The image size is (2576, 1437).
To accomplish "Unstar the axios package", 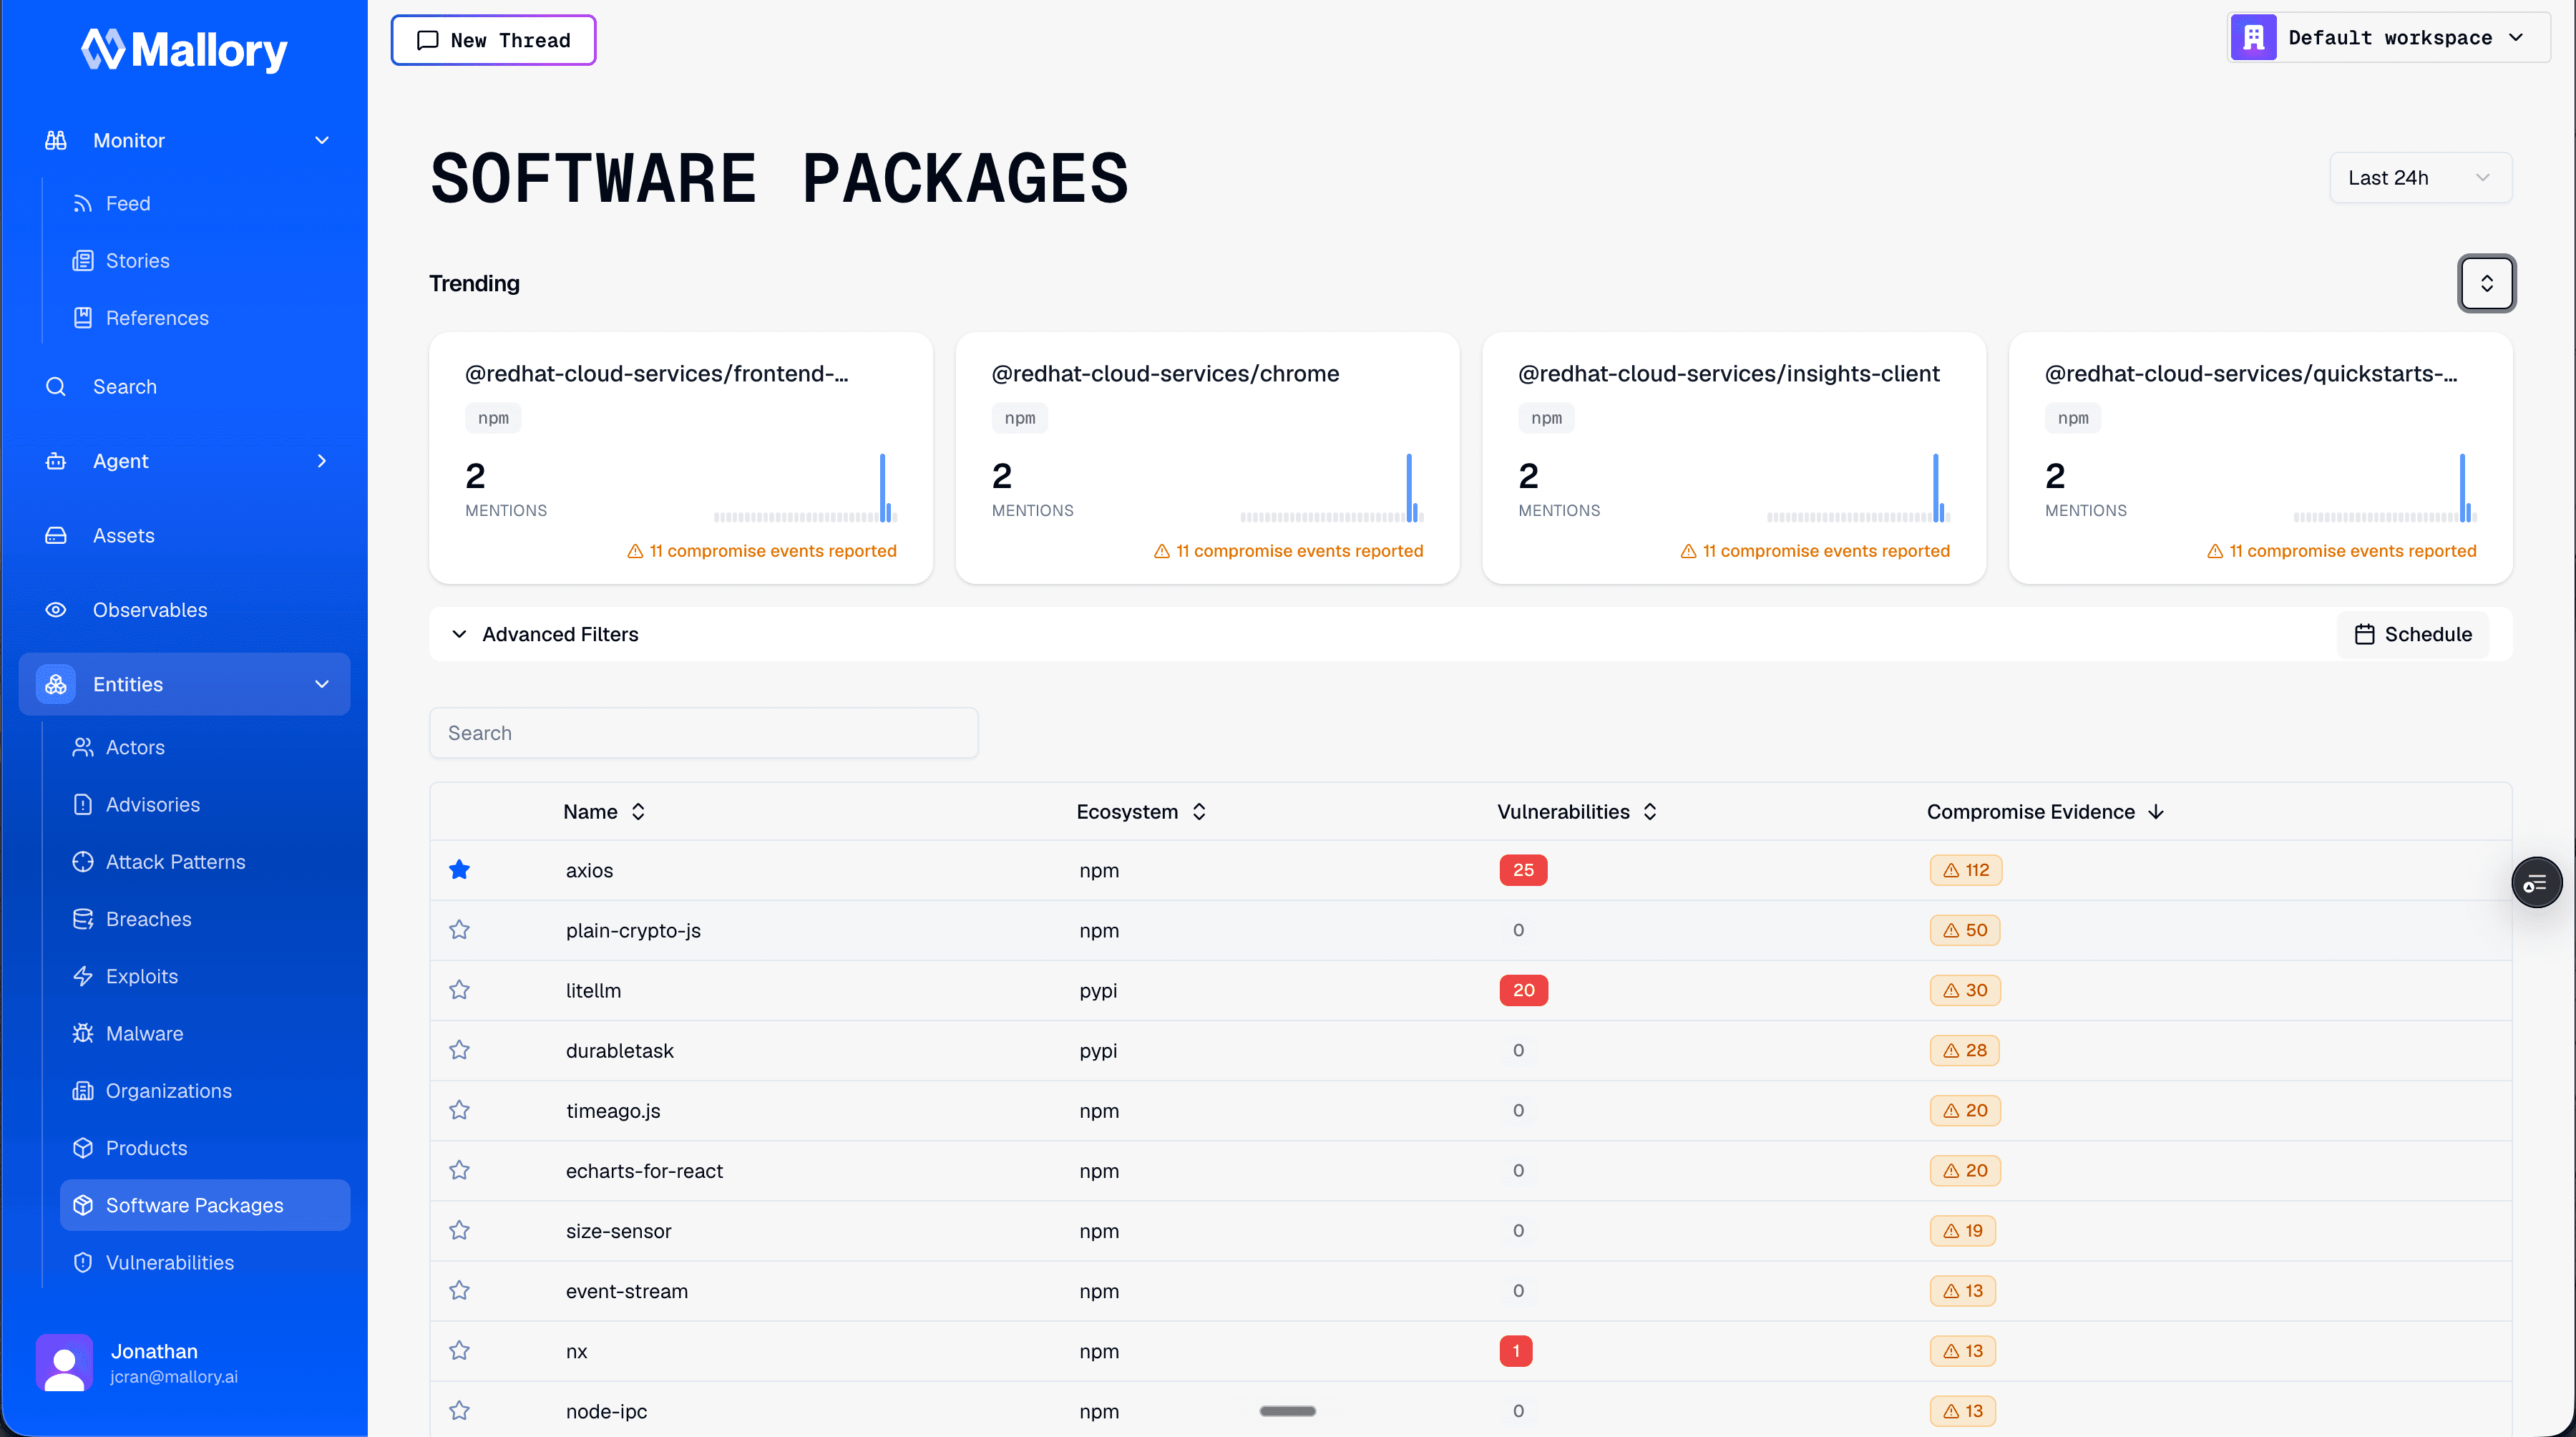I will (x=459, y=870).
